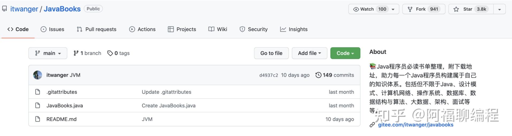Click the gitee link chain icon
Viewport: 512px width, 136px height.
point(372,125)
